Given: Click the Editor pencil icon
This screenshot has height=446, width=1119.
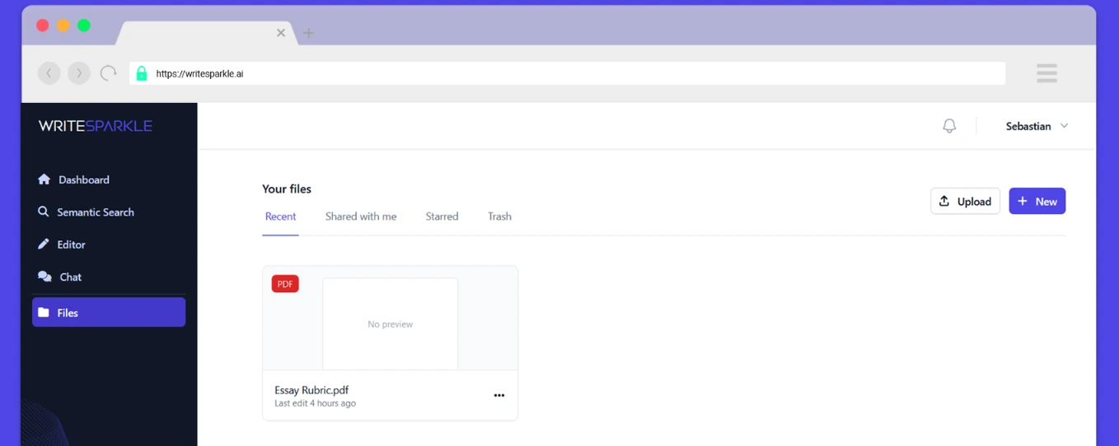Looking at the screenshot, I should [x=44, y=244].
